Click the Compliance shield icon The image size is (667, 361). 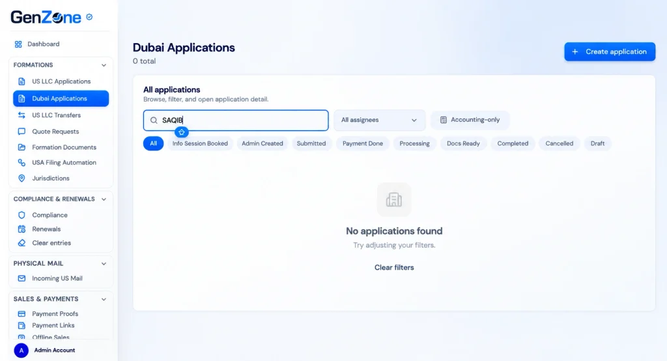pyautogui.click(x=21, y=215)
